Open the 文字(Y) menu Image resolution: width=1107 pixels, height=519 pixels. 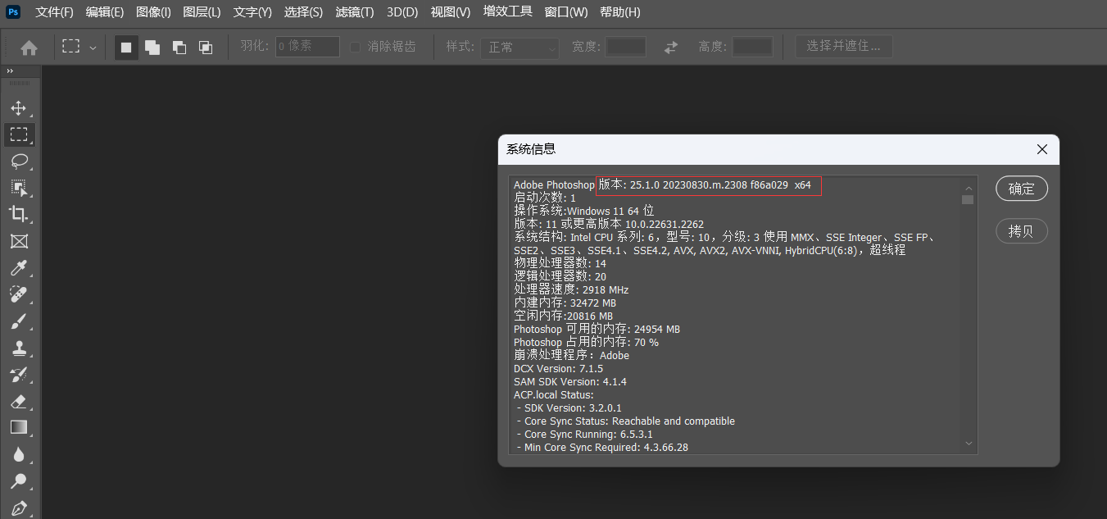point(252,12)
